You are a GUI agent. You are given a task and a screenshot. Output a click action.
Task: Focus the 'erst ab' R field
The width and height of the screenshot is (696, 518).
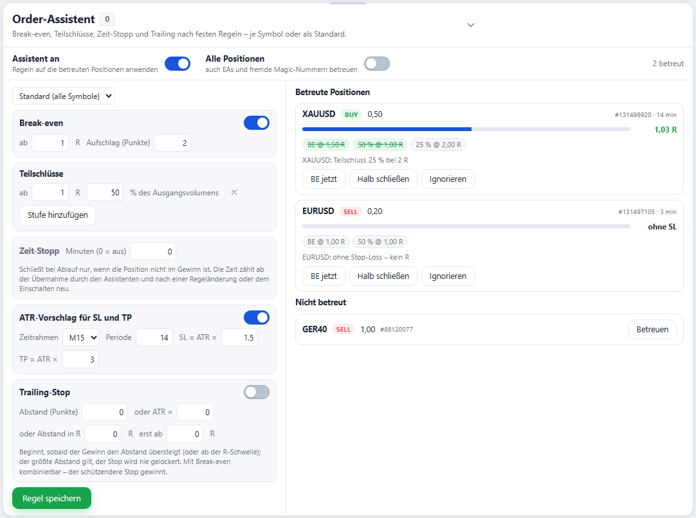point(185,434)
